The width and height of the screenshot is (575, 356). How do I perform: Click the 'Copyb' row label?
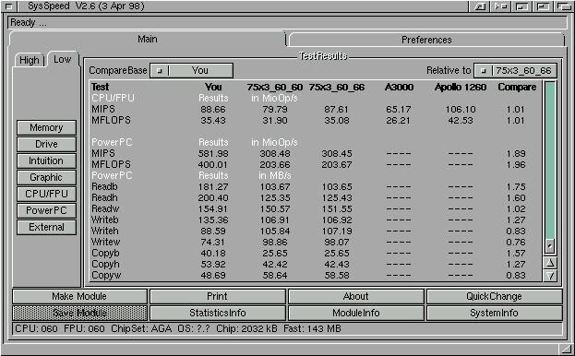105,254
